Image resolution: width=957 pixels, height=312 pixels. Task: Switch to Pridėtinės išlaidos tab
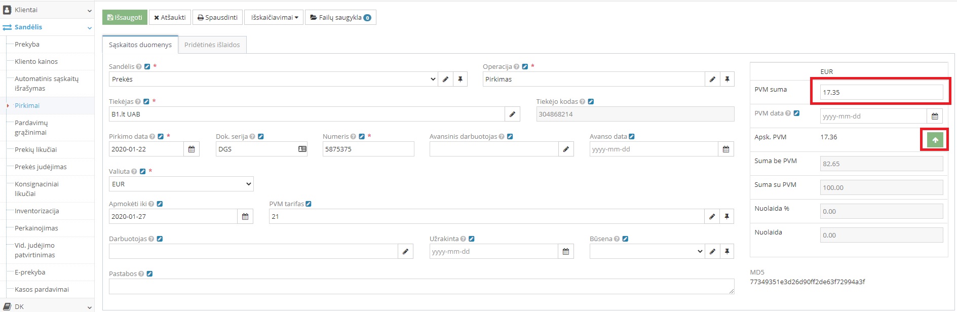(x=212, y=45)
